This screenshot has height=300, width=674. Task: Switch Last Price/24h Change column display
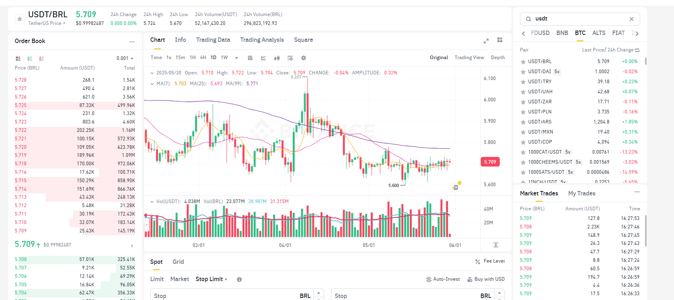637,50
